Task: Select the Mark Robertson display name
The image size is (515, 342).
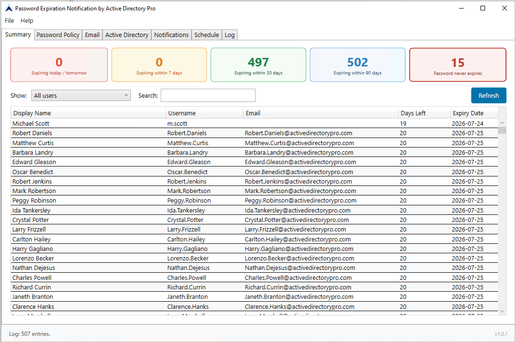Action: point(34,191)
